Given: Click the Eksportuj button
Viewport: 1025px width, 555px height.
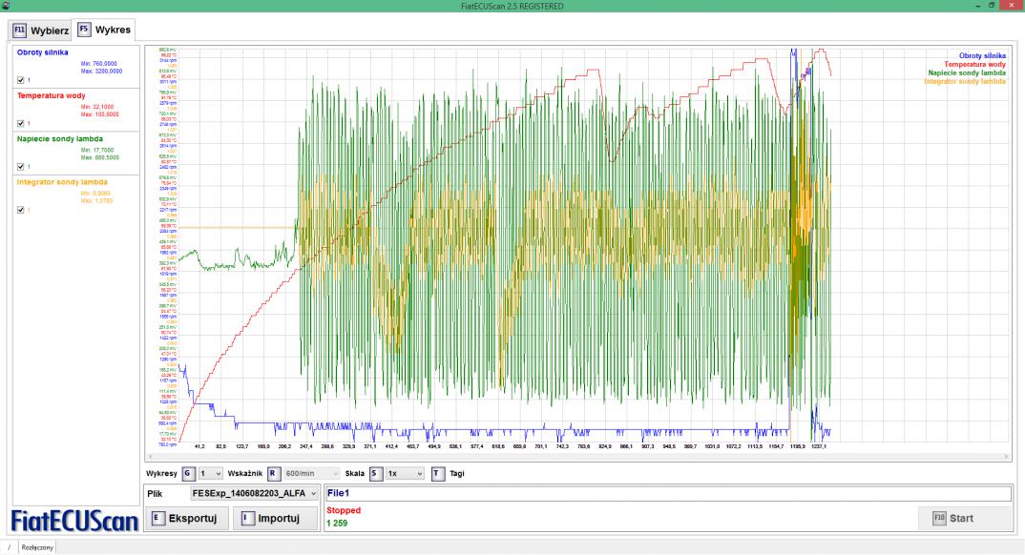Looking at the screenshot, I should click(x=185, y=519).
